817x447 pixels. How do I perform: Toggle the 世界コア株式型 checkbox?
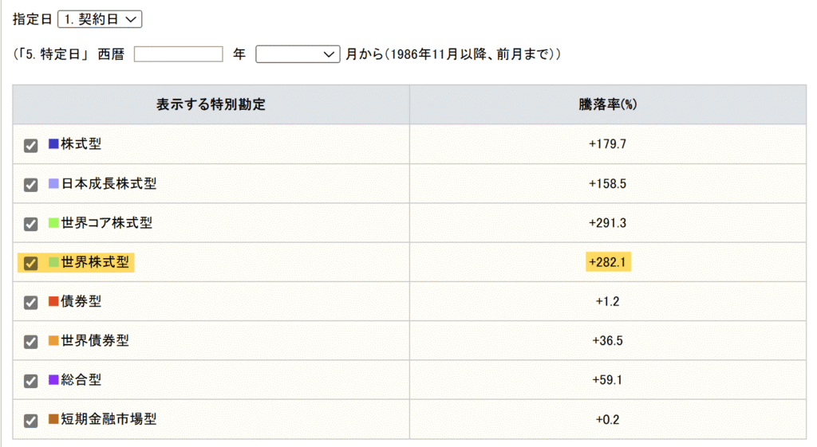pyautogui.click(x=31, y=224)
